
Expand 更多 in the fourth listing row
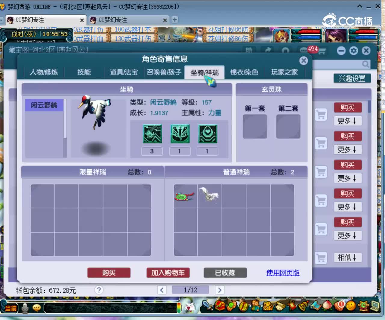tap(347, 207)
